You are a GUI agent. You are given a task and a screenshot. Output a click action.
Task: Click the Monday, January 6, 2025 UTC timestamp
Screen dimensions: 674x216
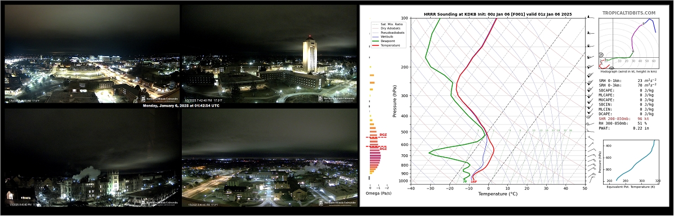(181, 105)
